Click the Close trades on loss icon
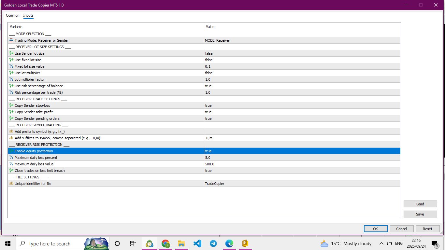445x250 pixels. 11,171
